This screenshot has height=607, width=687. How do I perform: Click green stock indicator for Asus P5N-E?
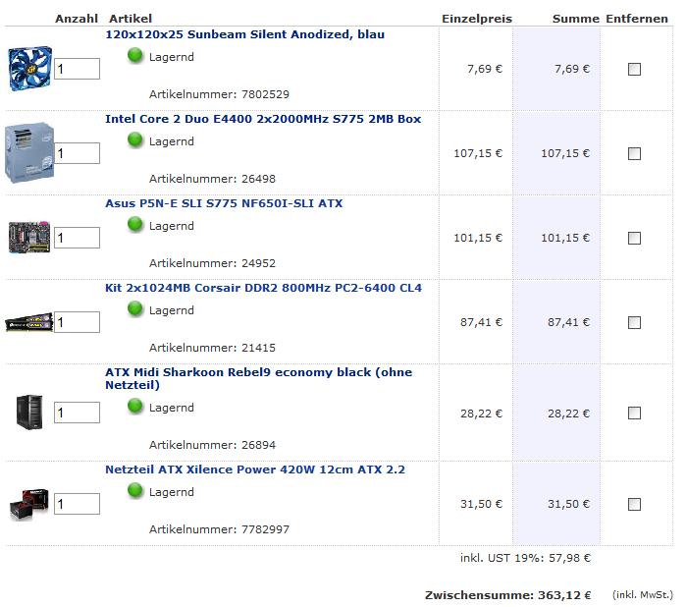(135, 225)
